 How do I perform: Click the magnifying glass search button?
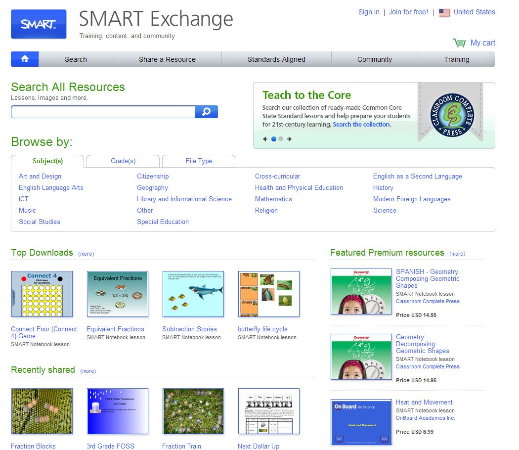[207, 112]
